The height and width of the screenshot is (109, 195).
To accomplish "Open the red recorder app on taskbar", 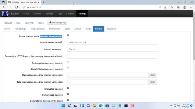I will click(132, 106).
